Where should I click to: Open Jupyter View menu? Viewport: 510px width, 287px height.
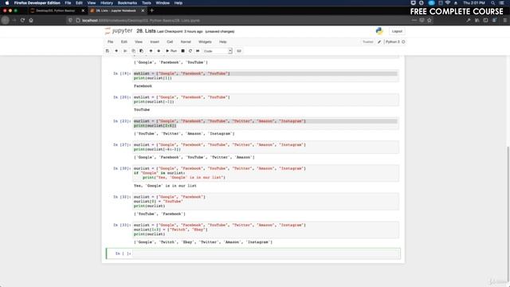[139, 42]
